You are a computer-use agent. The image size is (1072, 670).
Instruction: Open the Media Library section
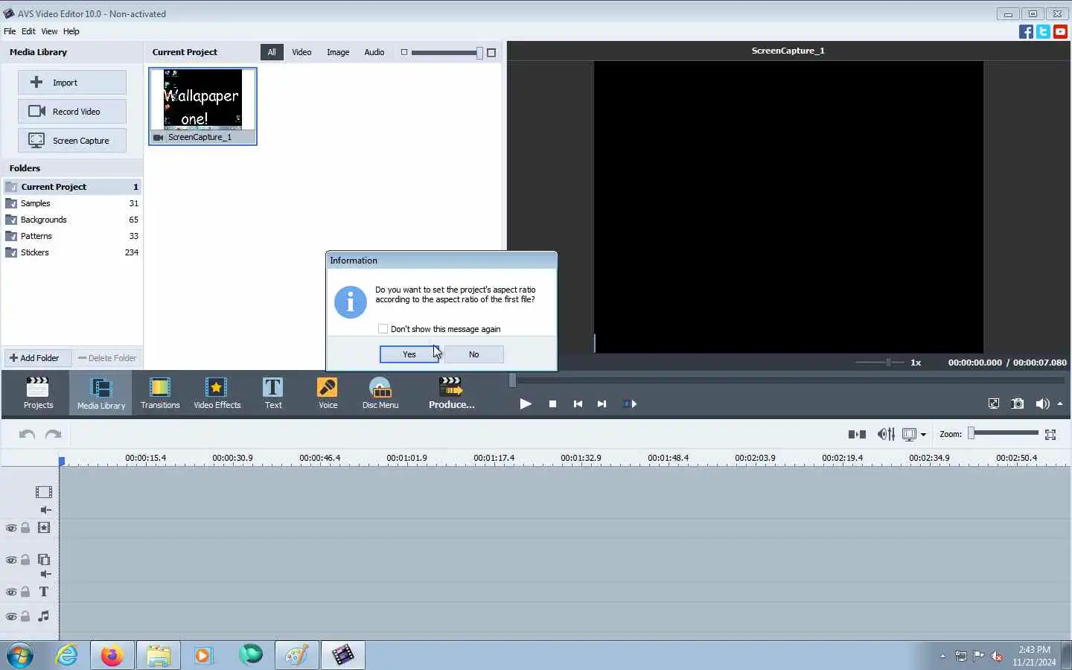click(101, 393)
